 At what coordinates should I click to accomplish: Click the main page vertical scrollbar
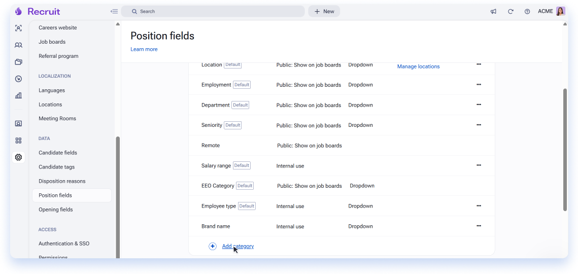click(565, 150)
